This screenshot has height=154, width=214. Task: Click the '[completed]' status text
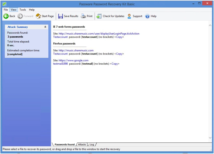[15, 54]
